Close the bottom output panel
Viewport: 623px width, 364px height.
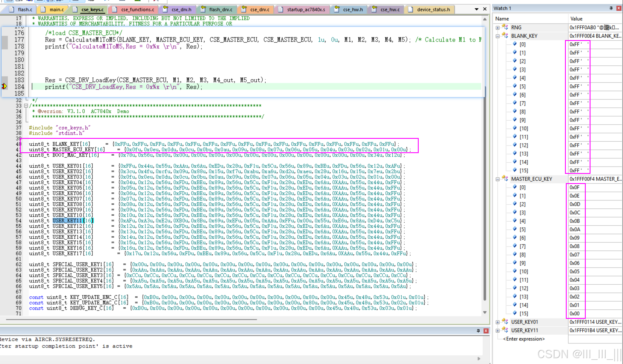(x=486, y=331)
